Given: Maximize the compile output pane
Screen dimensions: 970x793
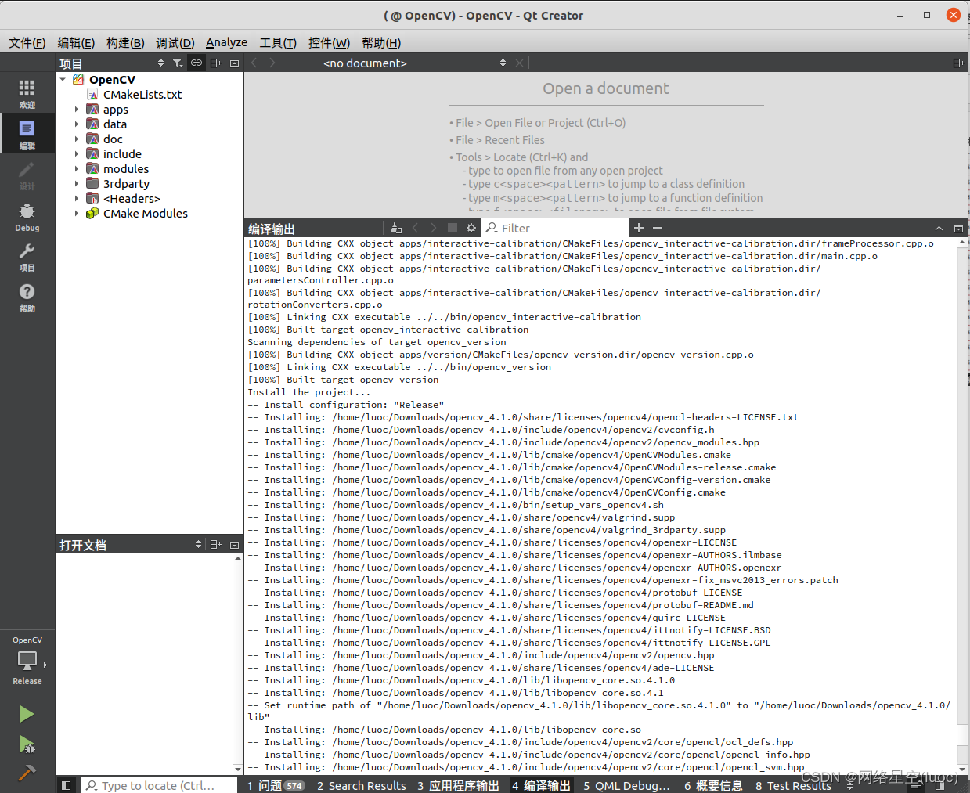Looking at the screenshot, I should click(x=939, y=228).
